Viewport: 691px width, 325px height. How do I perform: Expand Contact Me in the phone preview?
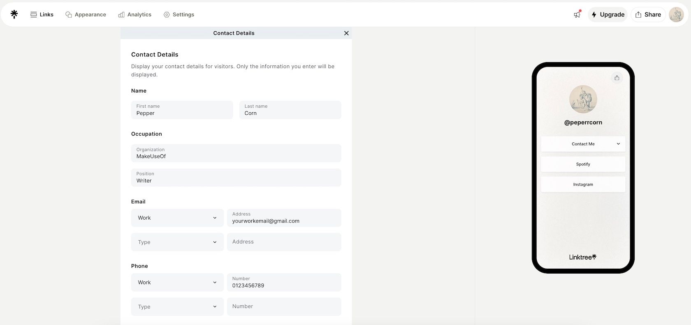[583, 144]
